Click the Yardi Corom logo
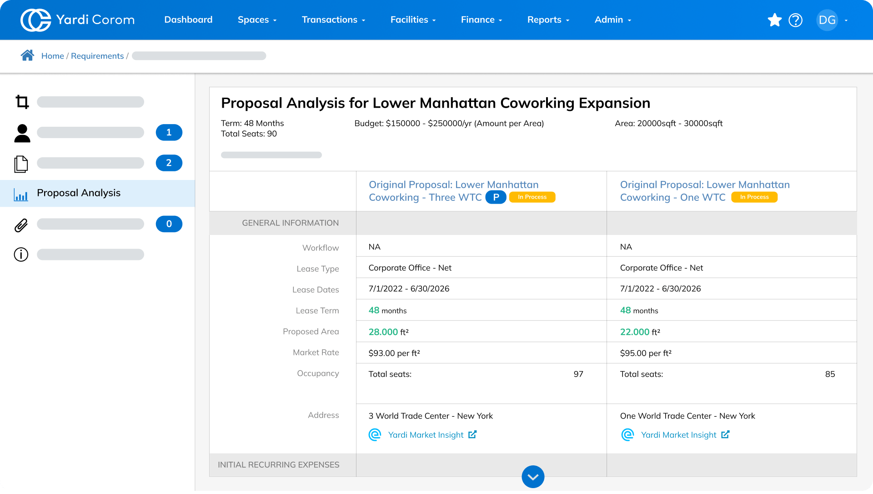 [x=78, y=20]
